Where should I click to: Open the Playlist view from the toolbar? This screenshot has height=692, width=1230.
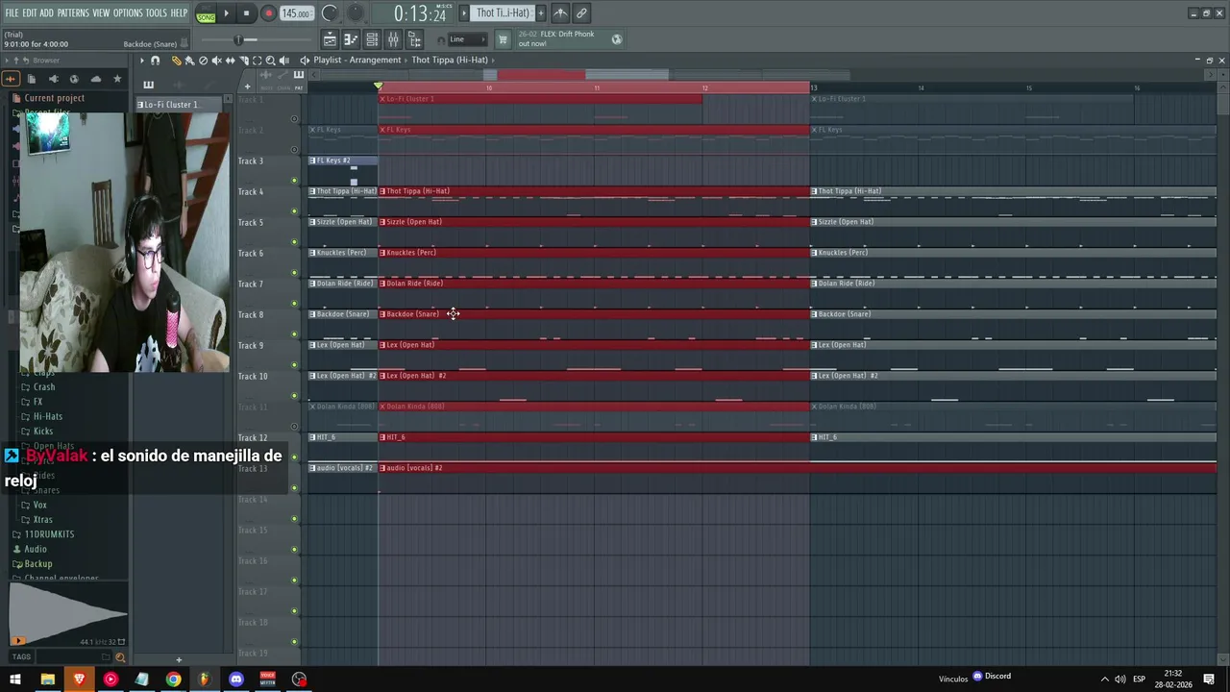[330, 39]
